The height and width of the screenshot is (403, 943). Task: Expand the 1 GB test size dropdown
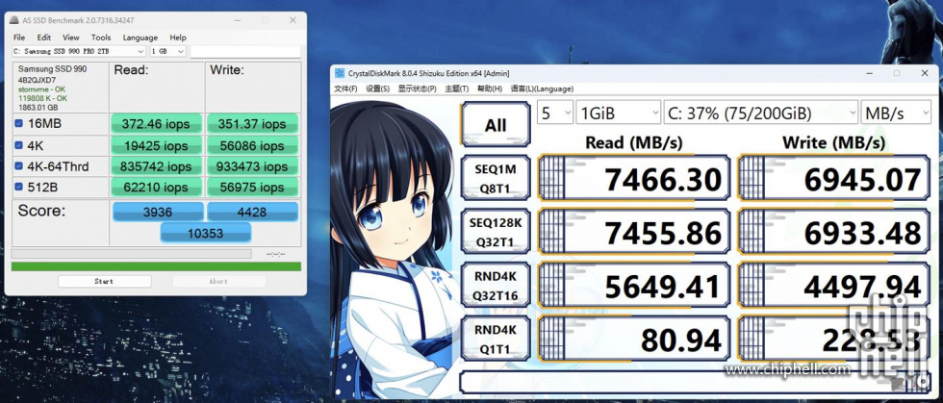coord(167,52)
